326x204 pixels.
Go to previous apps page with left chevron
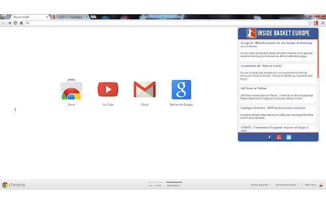coord(15,110)
